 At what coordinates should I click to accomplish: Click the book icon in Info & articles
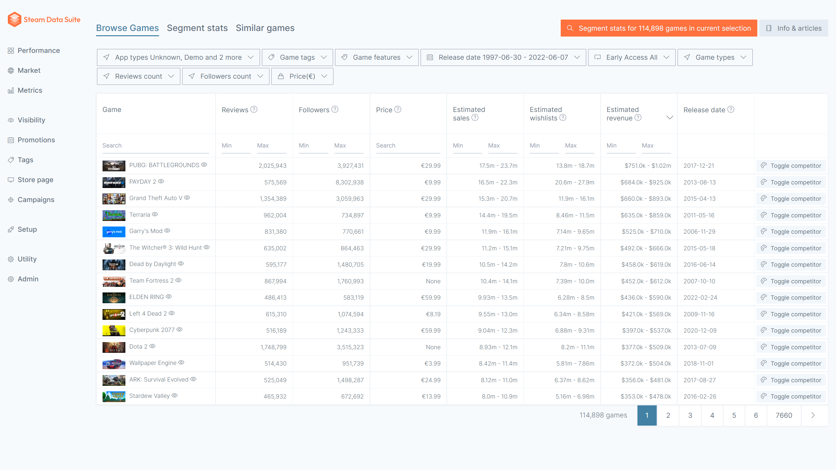pos(769,28)
